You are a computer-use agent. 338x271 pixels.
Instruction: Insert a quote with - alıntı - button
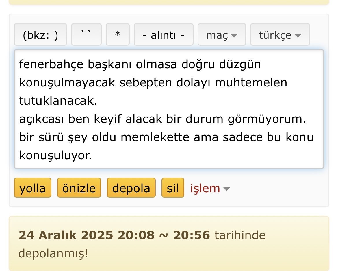(x=164, y=35)
